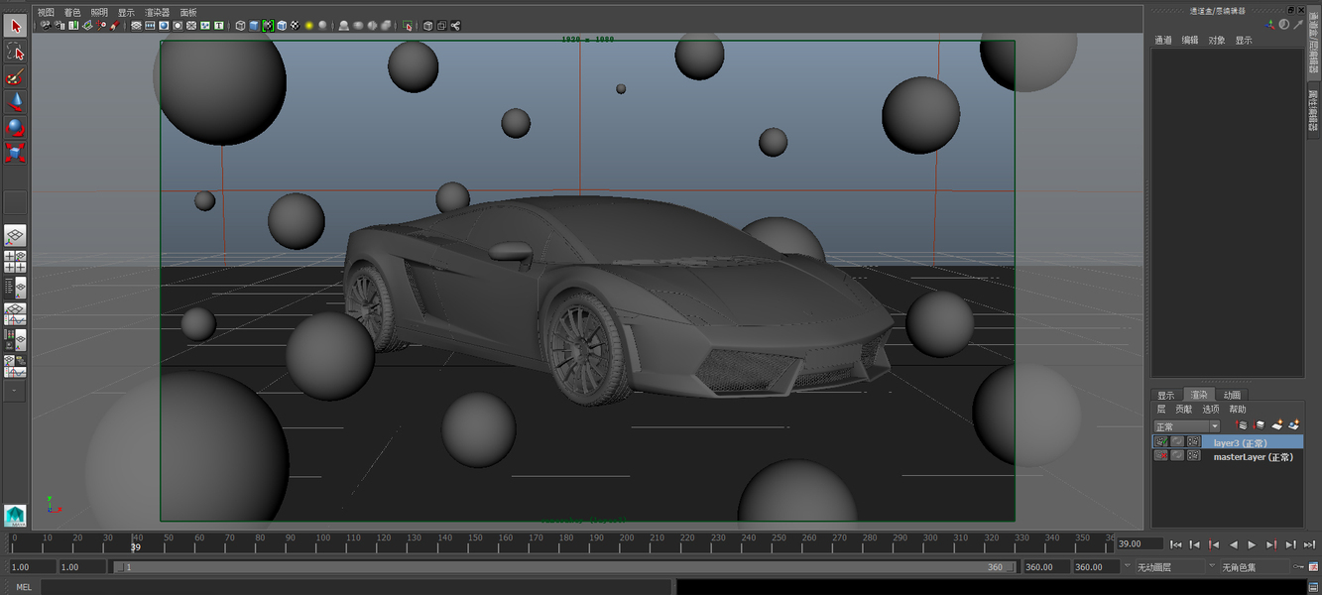Create new empty render layer
The image size is (1322, 595).
[1277, 425]
